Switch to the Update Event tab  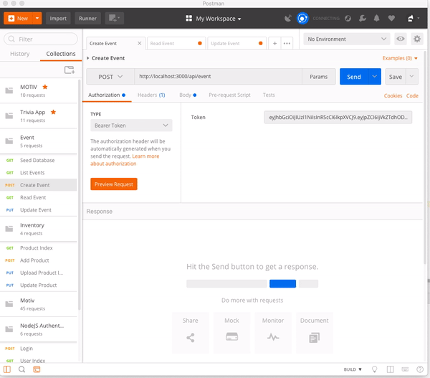tap(237, 43)
